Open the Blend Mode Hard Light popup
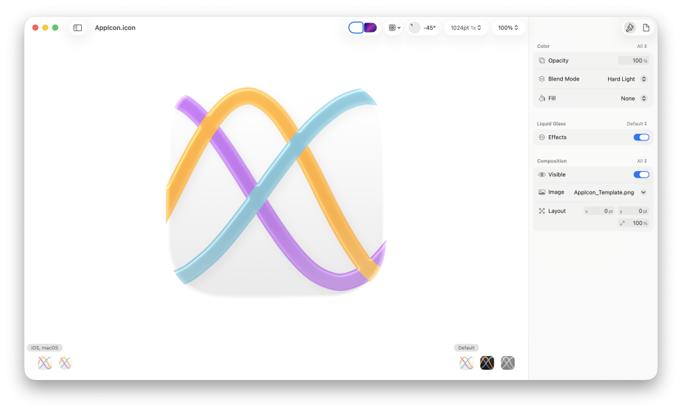 click(627, 79)
